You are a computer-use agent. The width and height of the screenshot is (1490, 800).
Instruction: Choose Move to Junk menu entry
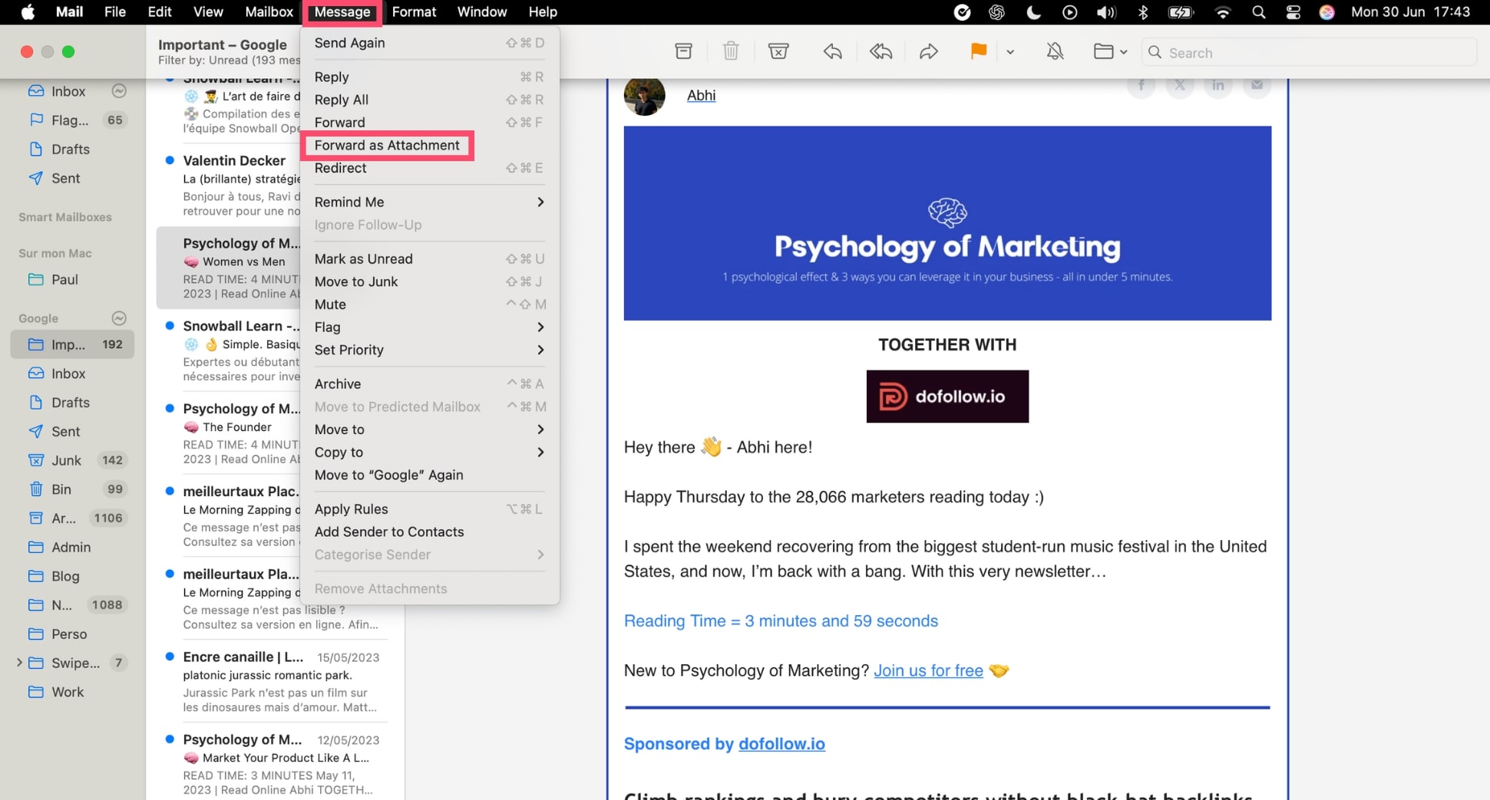429,281
